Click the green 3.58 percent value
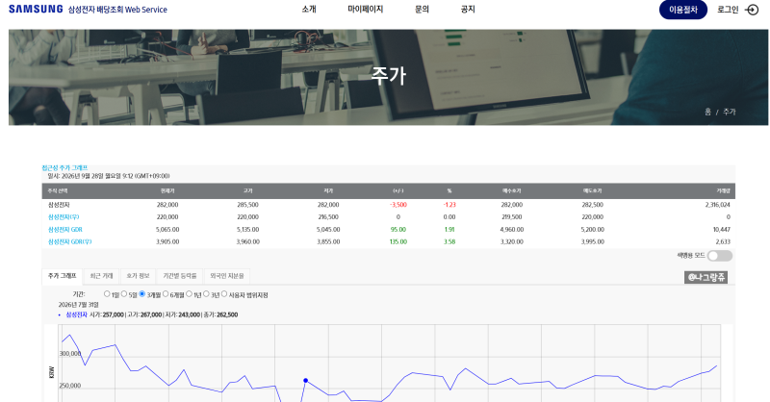Screen dimensions: 770x402 tap(449, 242)
